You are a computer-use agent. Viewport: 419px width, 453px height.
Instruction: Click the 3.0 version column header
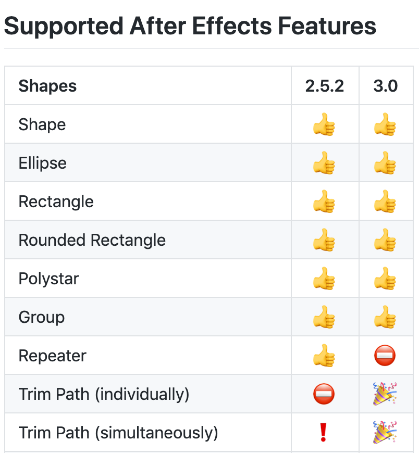pyautogui.click(x=386, y=86)
